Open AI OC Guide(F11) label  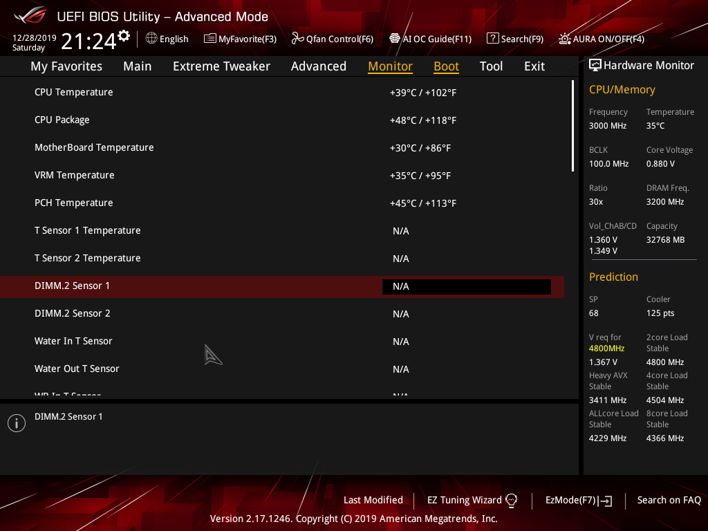pos(437,39)
